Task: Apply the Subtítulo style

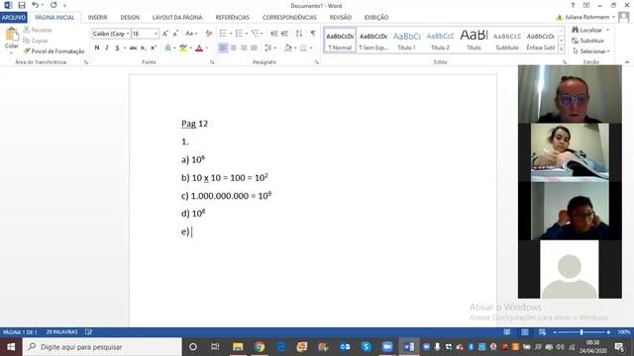Action: [x=507, y=41]
